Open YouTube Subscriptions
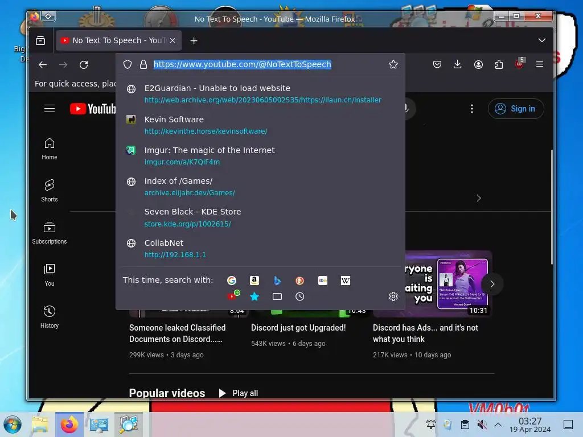 click(x=50, y=233)
